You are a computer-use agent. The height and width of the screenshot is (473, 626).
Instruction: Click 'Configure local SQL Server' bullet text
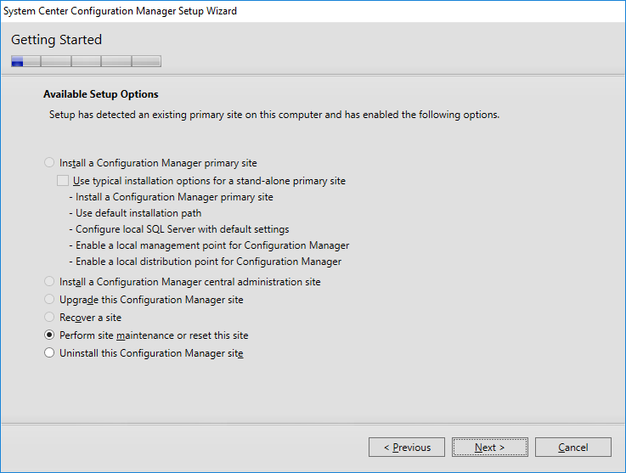(179, 229)
